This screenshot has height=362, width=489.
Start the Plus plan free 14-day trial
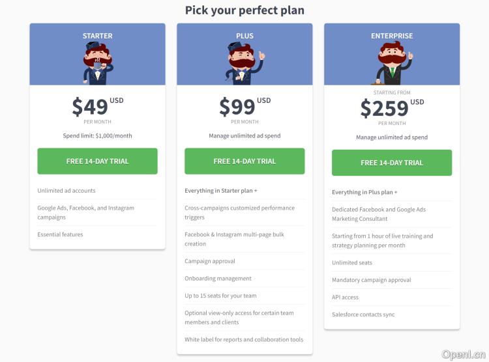point(244,161)
